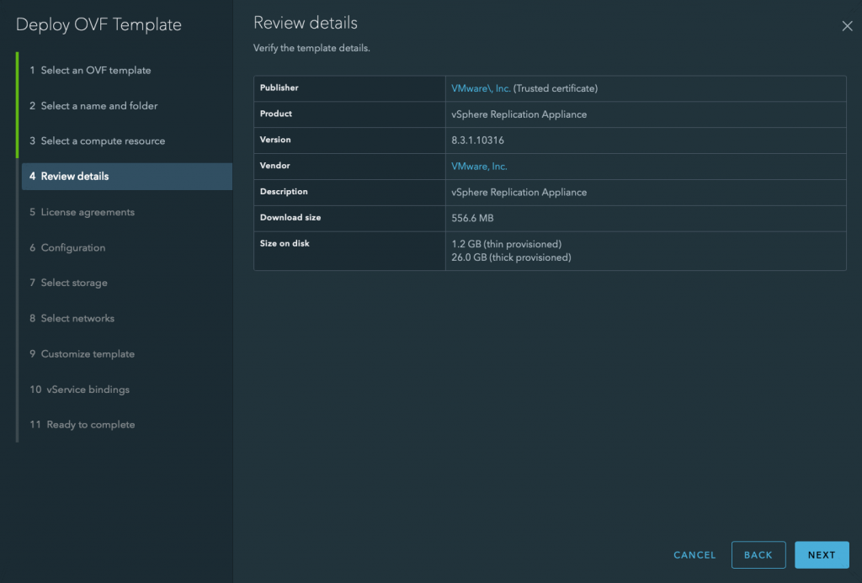Click the (Trusted certificate) text
The width and height of the screenshot is (862, 583).
click(x=556, y=88)
